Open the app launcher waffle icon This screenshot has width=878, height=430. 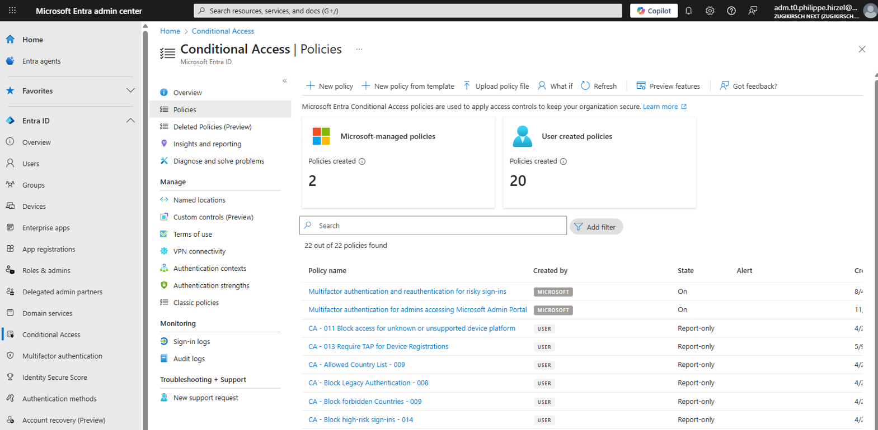tap(12, 11)
